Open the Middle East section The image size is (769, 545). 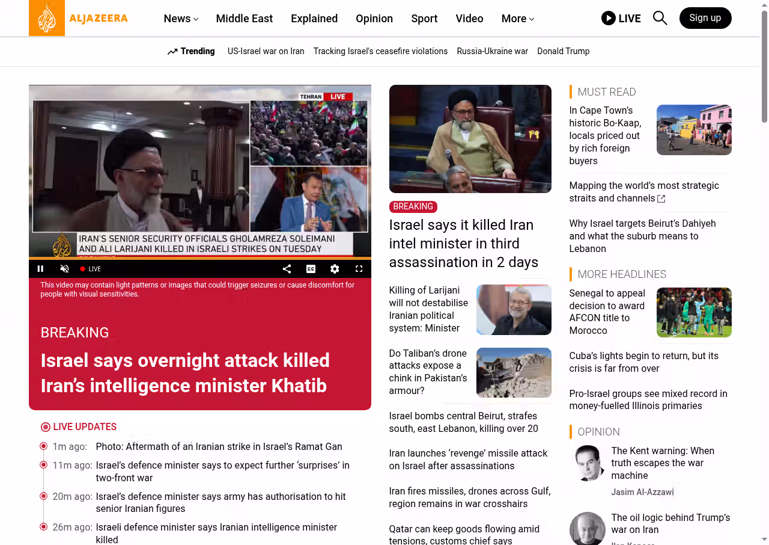point(244,19)
